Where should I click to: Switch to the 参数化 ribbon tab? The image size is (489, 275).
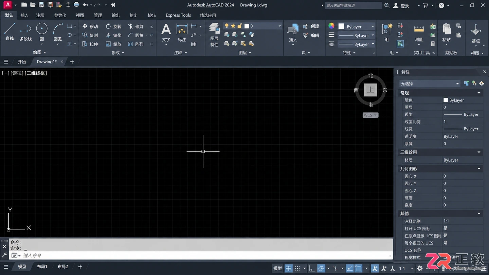[x=60, y=15]
